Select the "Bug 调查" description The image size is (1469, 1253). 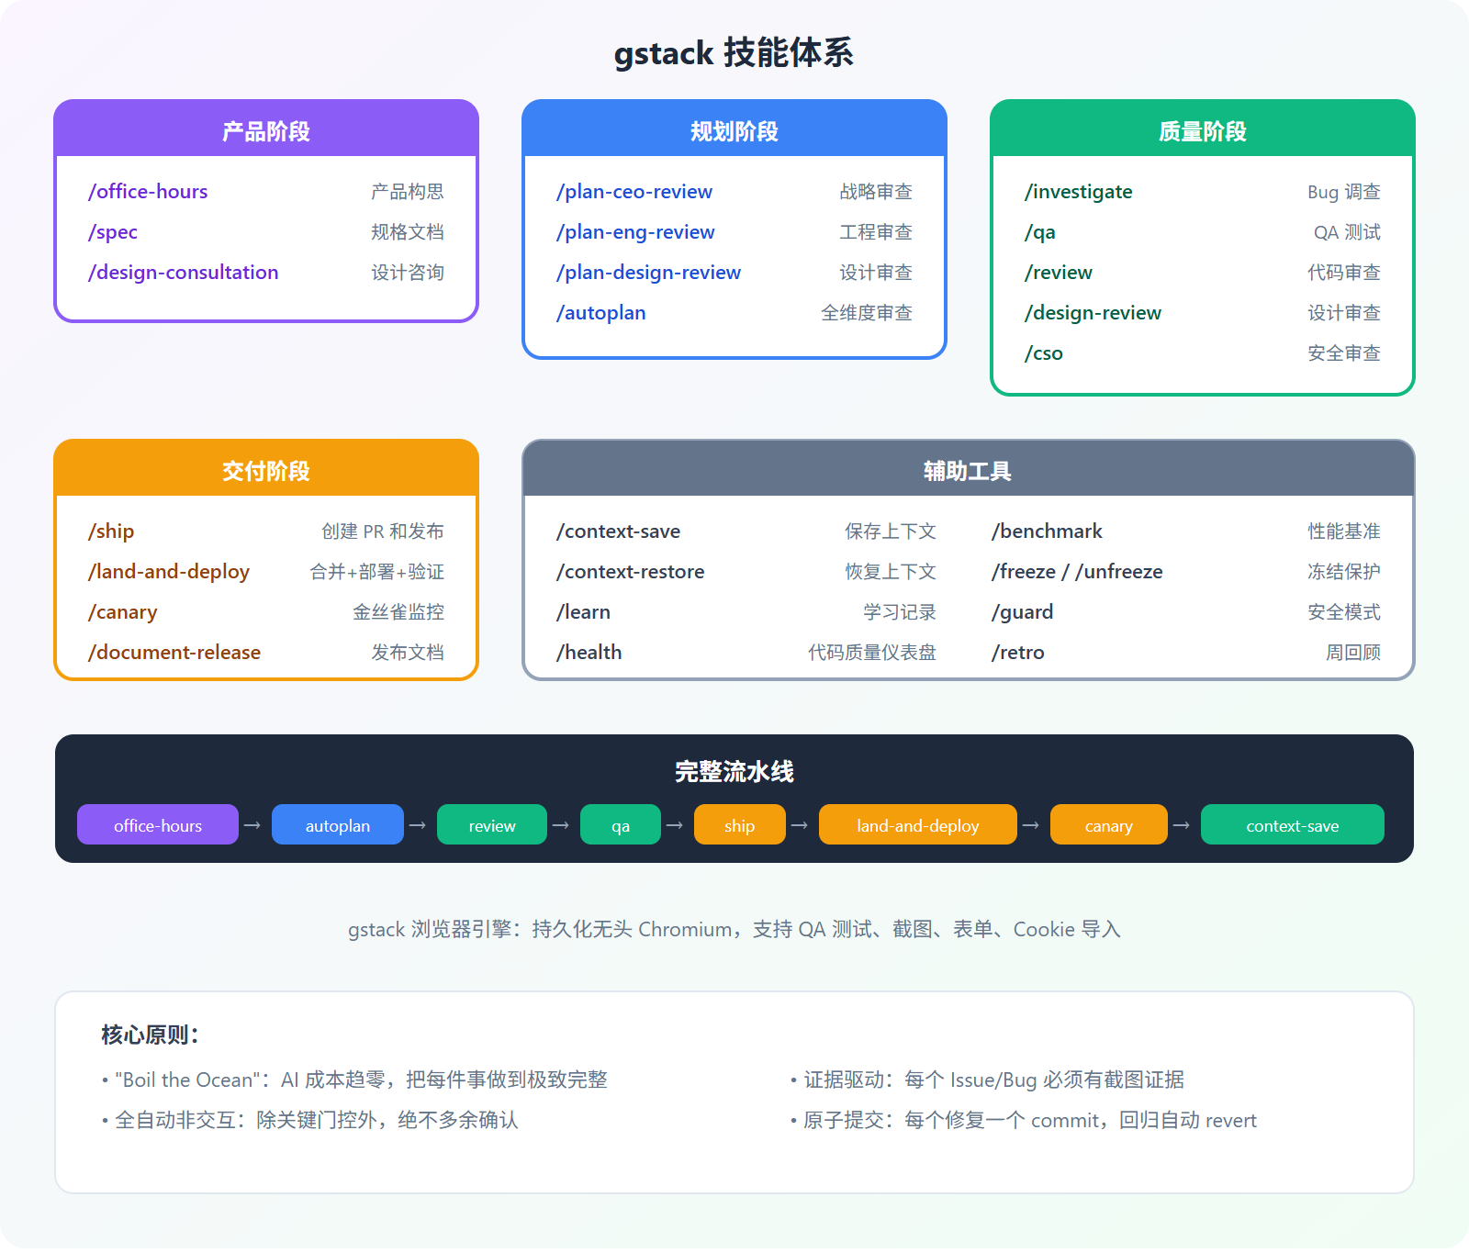(1344, 191)
